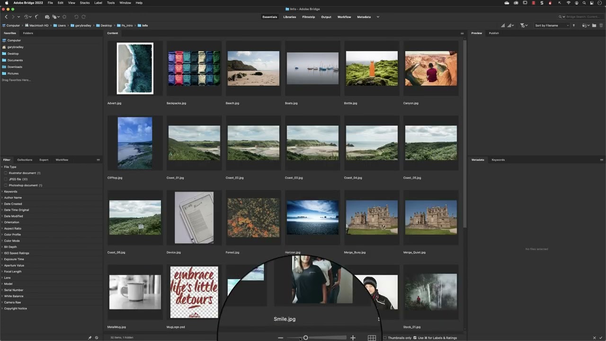Click the Create New Folder icon
This screenshot has height=341, width=606.
[594, 25]
